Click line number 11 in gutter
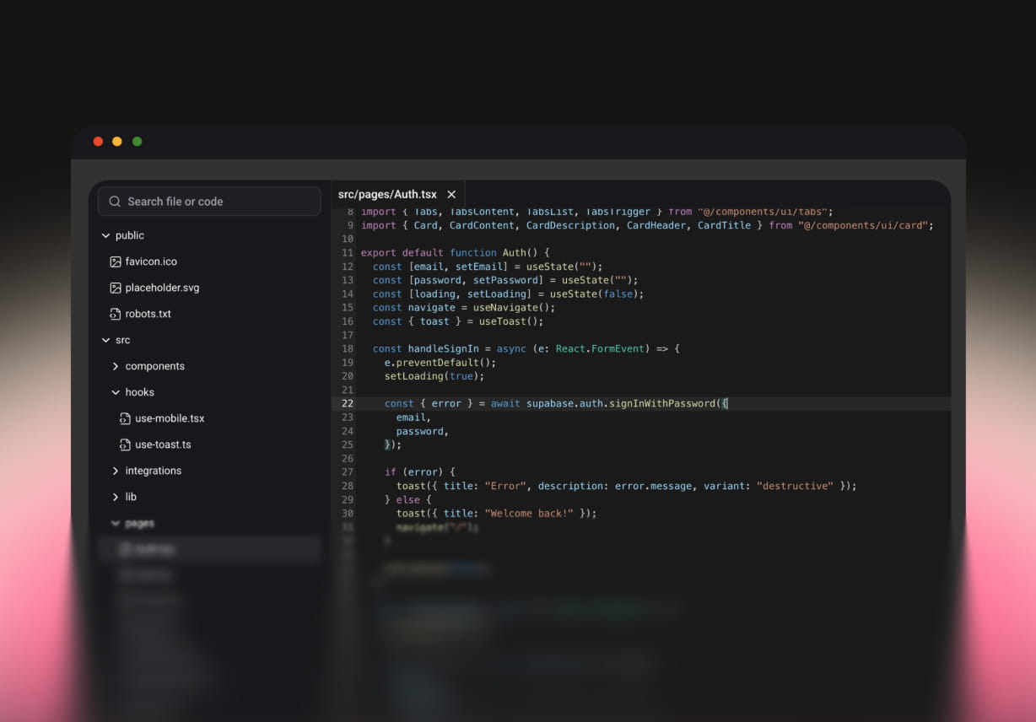 pyautogui.click(x=348, y=253)
